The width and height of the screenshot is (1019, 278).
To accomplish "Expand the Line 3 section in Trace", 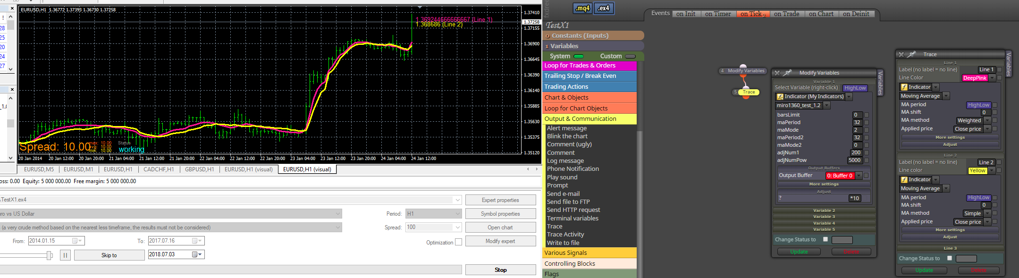I will pyautogui.click(x=950, y=248).
